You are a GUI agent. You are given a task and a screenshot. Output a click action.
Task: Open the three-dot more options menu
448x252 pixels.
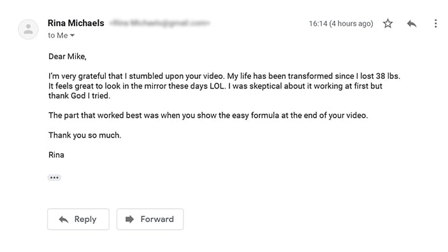(x=435, y=24)
